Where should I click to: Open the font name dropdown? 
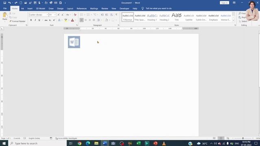pyautogui.click(x=47, y=15)
